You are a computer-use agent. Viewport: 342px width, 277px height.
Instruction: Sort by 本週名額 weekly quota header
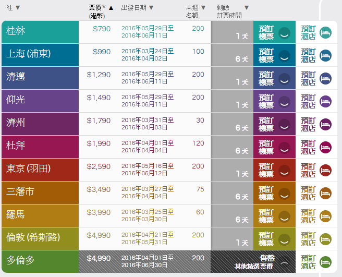tap(196, 11)
